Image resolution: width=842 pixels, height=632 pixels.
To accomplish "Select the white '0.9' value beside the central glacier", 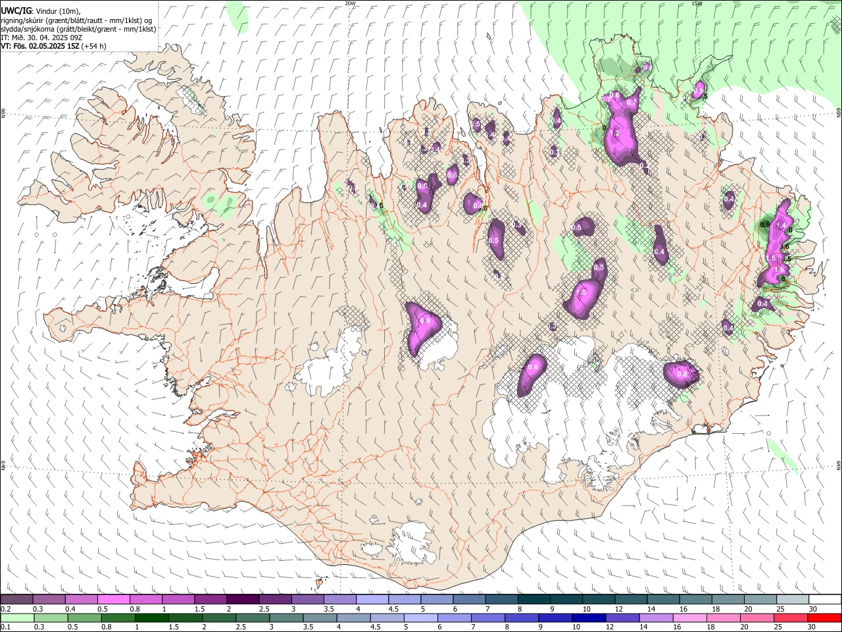I will [424, 321].
